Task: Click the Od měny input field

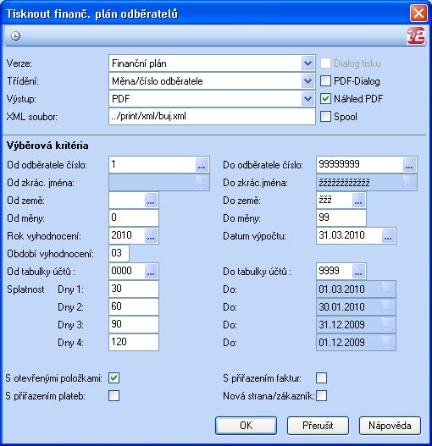Action: click(134, 217)
